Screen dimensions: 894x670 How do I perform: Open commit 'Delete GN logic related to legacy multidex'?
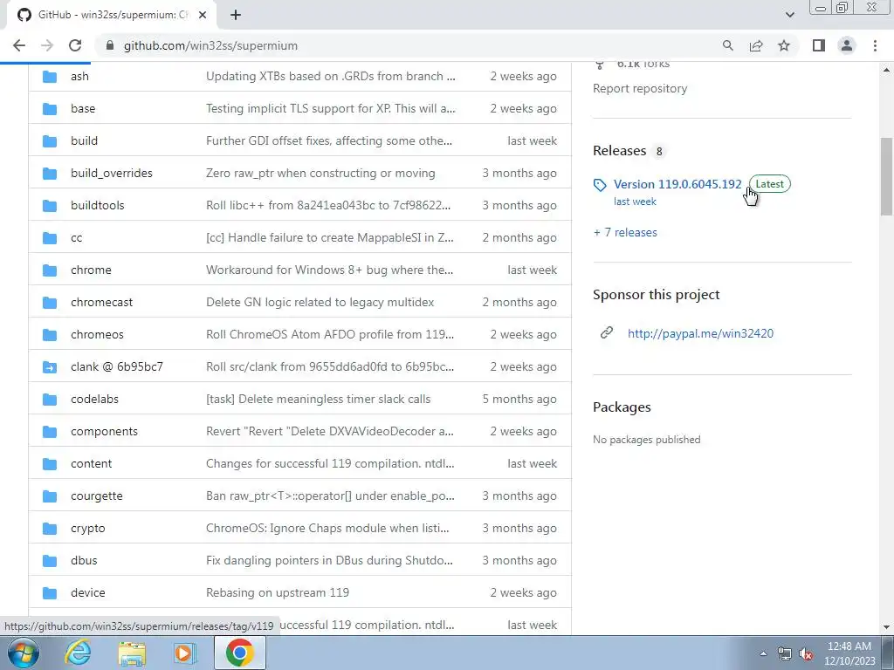320,302
